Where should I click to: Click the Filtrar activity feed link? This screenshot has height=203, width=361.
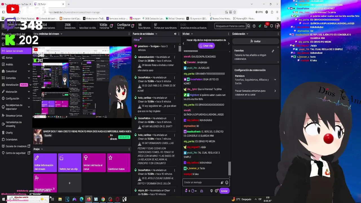(137, 40)
